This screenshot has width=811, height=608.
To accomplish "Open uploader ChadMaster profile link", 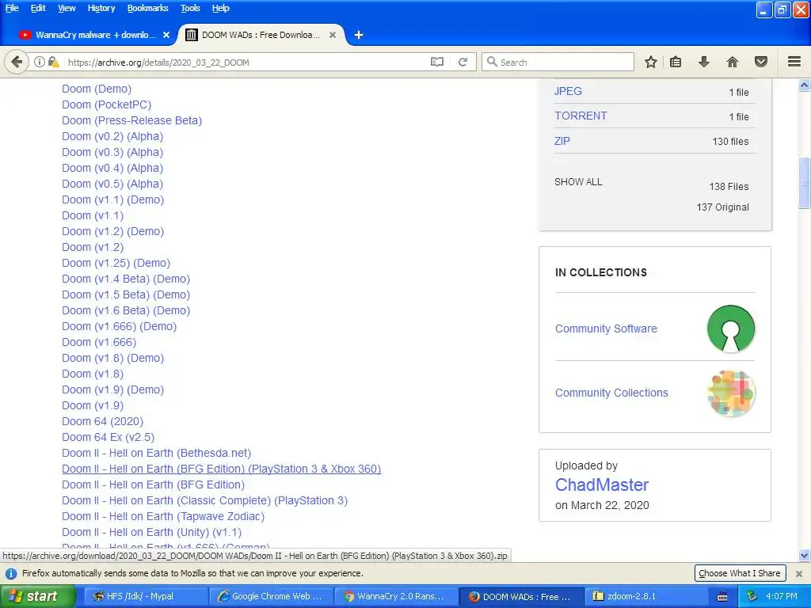I will [x=602, y=485].
